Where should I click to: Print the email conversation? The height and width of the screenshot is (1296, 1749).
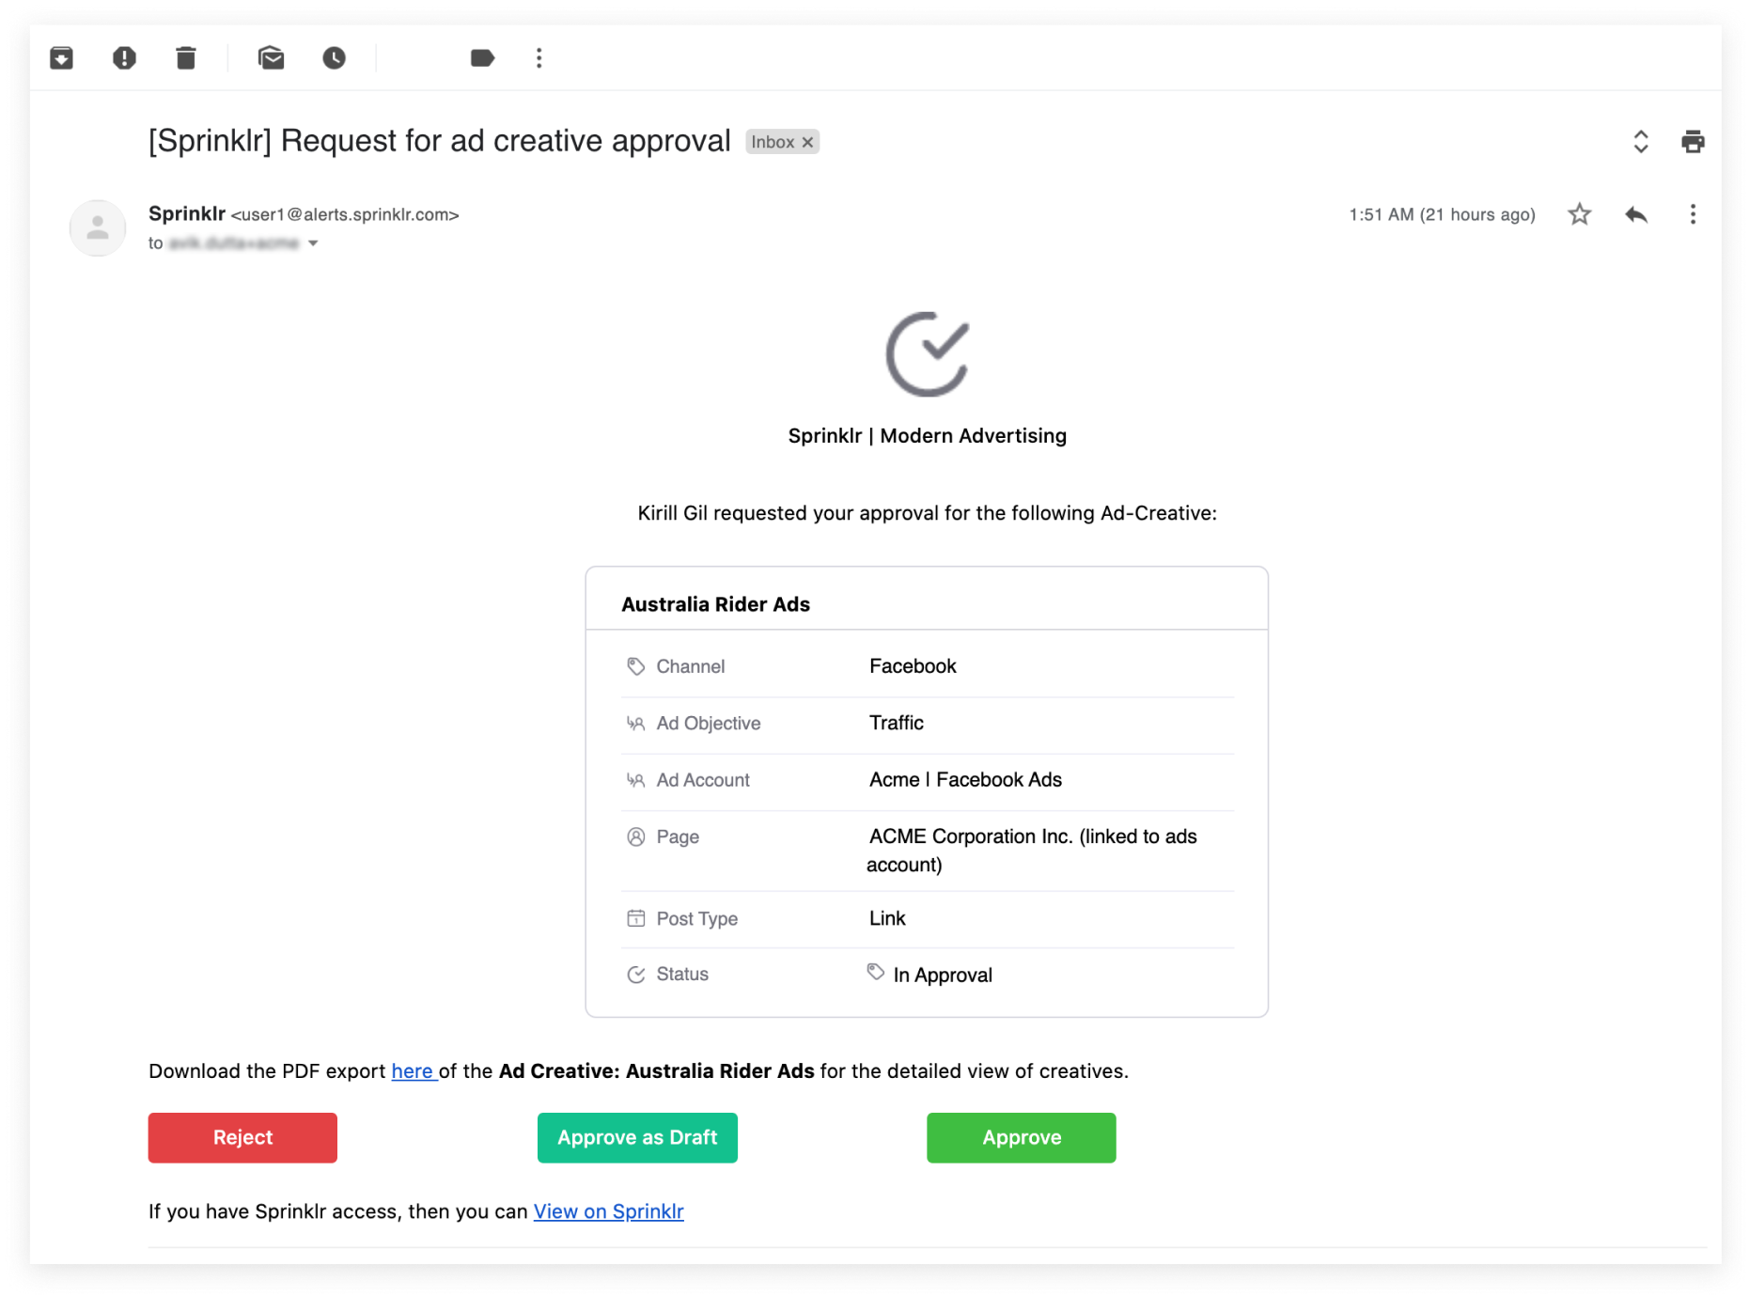[x=1693, y=142]
